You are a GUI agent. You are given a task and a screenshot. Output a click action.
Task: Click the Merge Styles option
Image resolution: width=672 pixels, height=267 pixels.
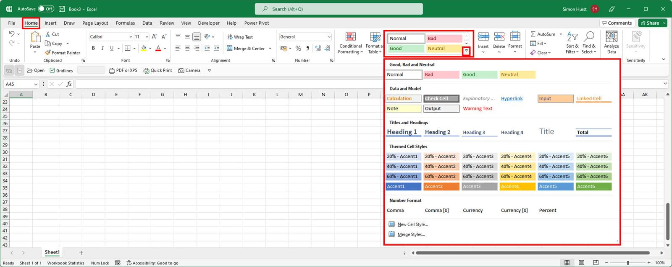[x=411, y=235]
